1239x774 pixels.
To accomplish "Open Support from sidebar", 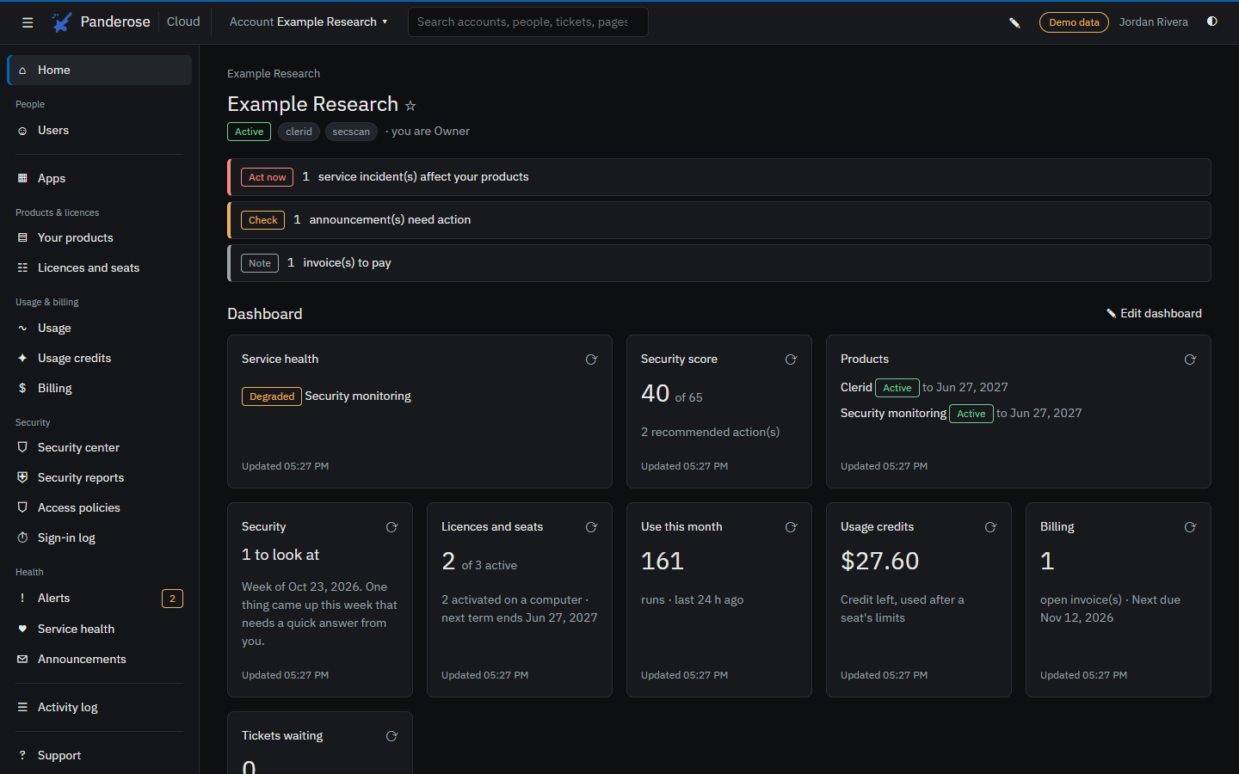I will click(99, 756).
